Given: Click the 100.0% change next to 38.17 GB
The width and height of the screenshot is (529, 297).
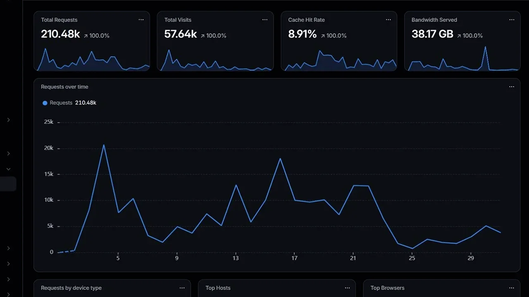Looking at the screenshot, I should pos(470,36).
